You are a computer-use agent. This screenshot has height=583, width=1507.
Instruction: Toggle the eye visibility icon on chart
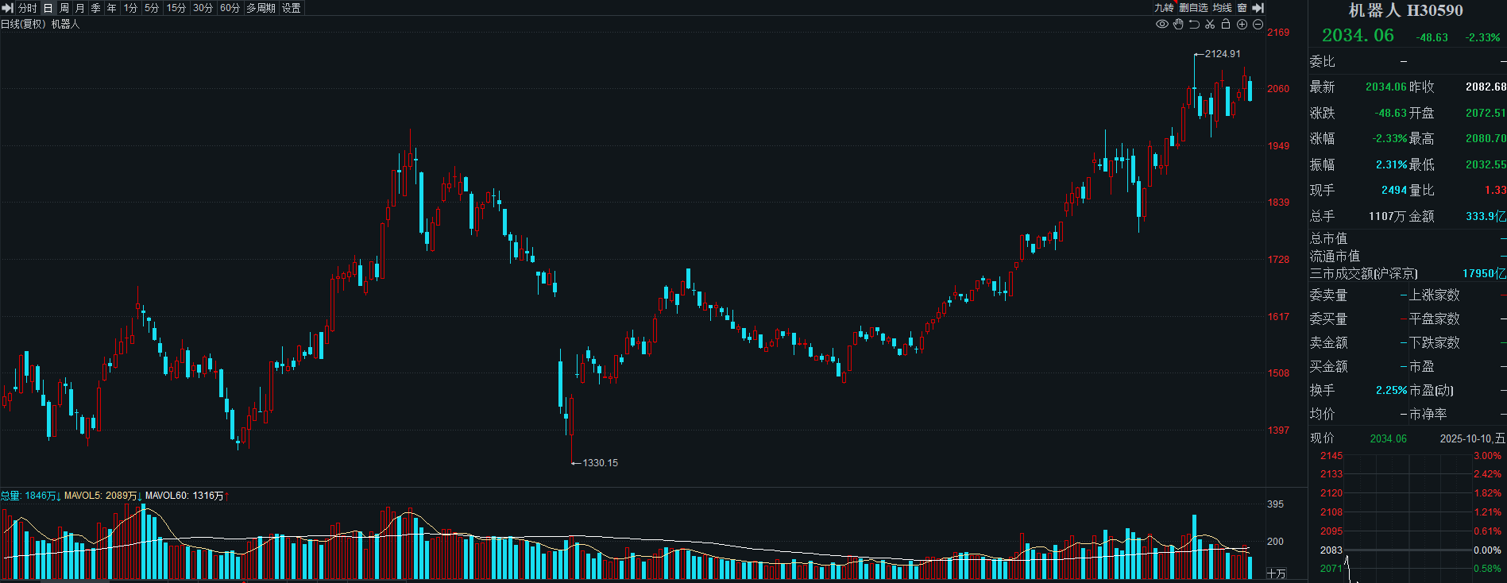pyautogui.click(x=1162, y=25)
